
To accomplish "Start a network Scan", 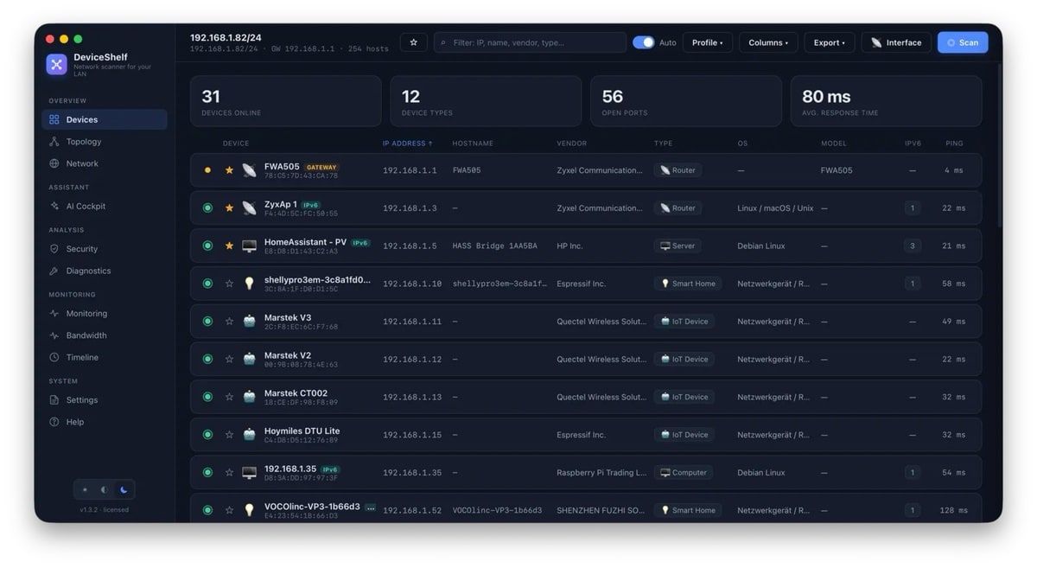I will [x=963, y=42].
